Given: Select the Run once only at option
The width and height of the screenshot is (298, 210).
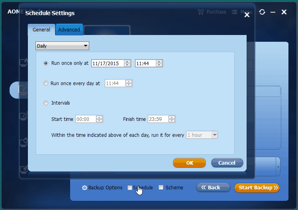Looking at the screenshot, I should pos(46,63).
